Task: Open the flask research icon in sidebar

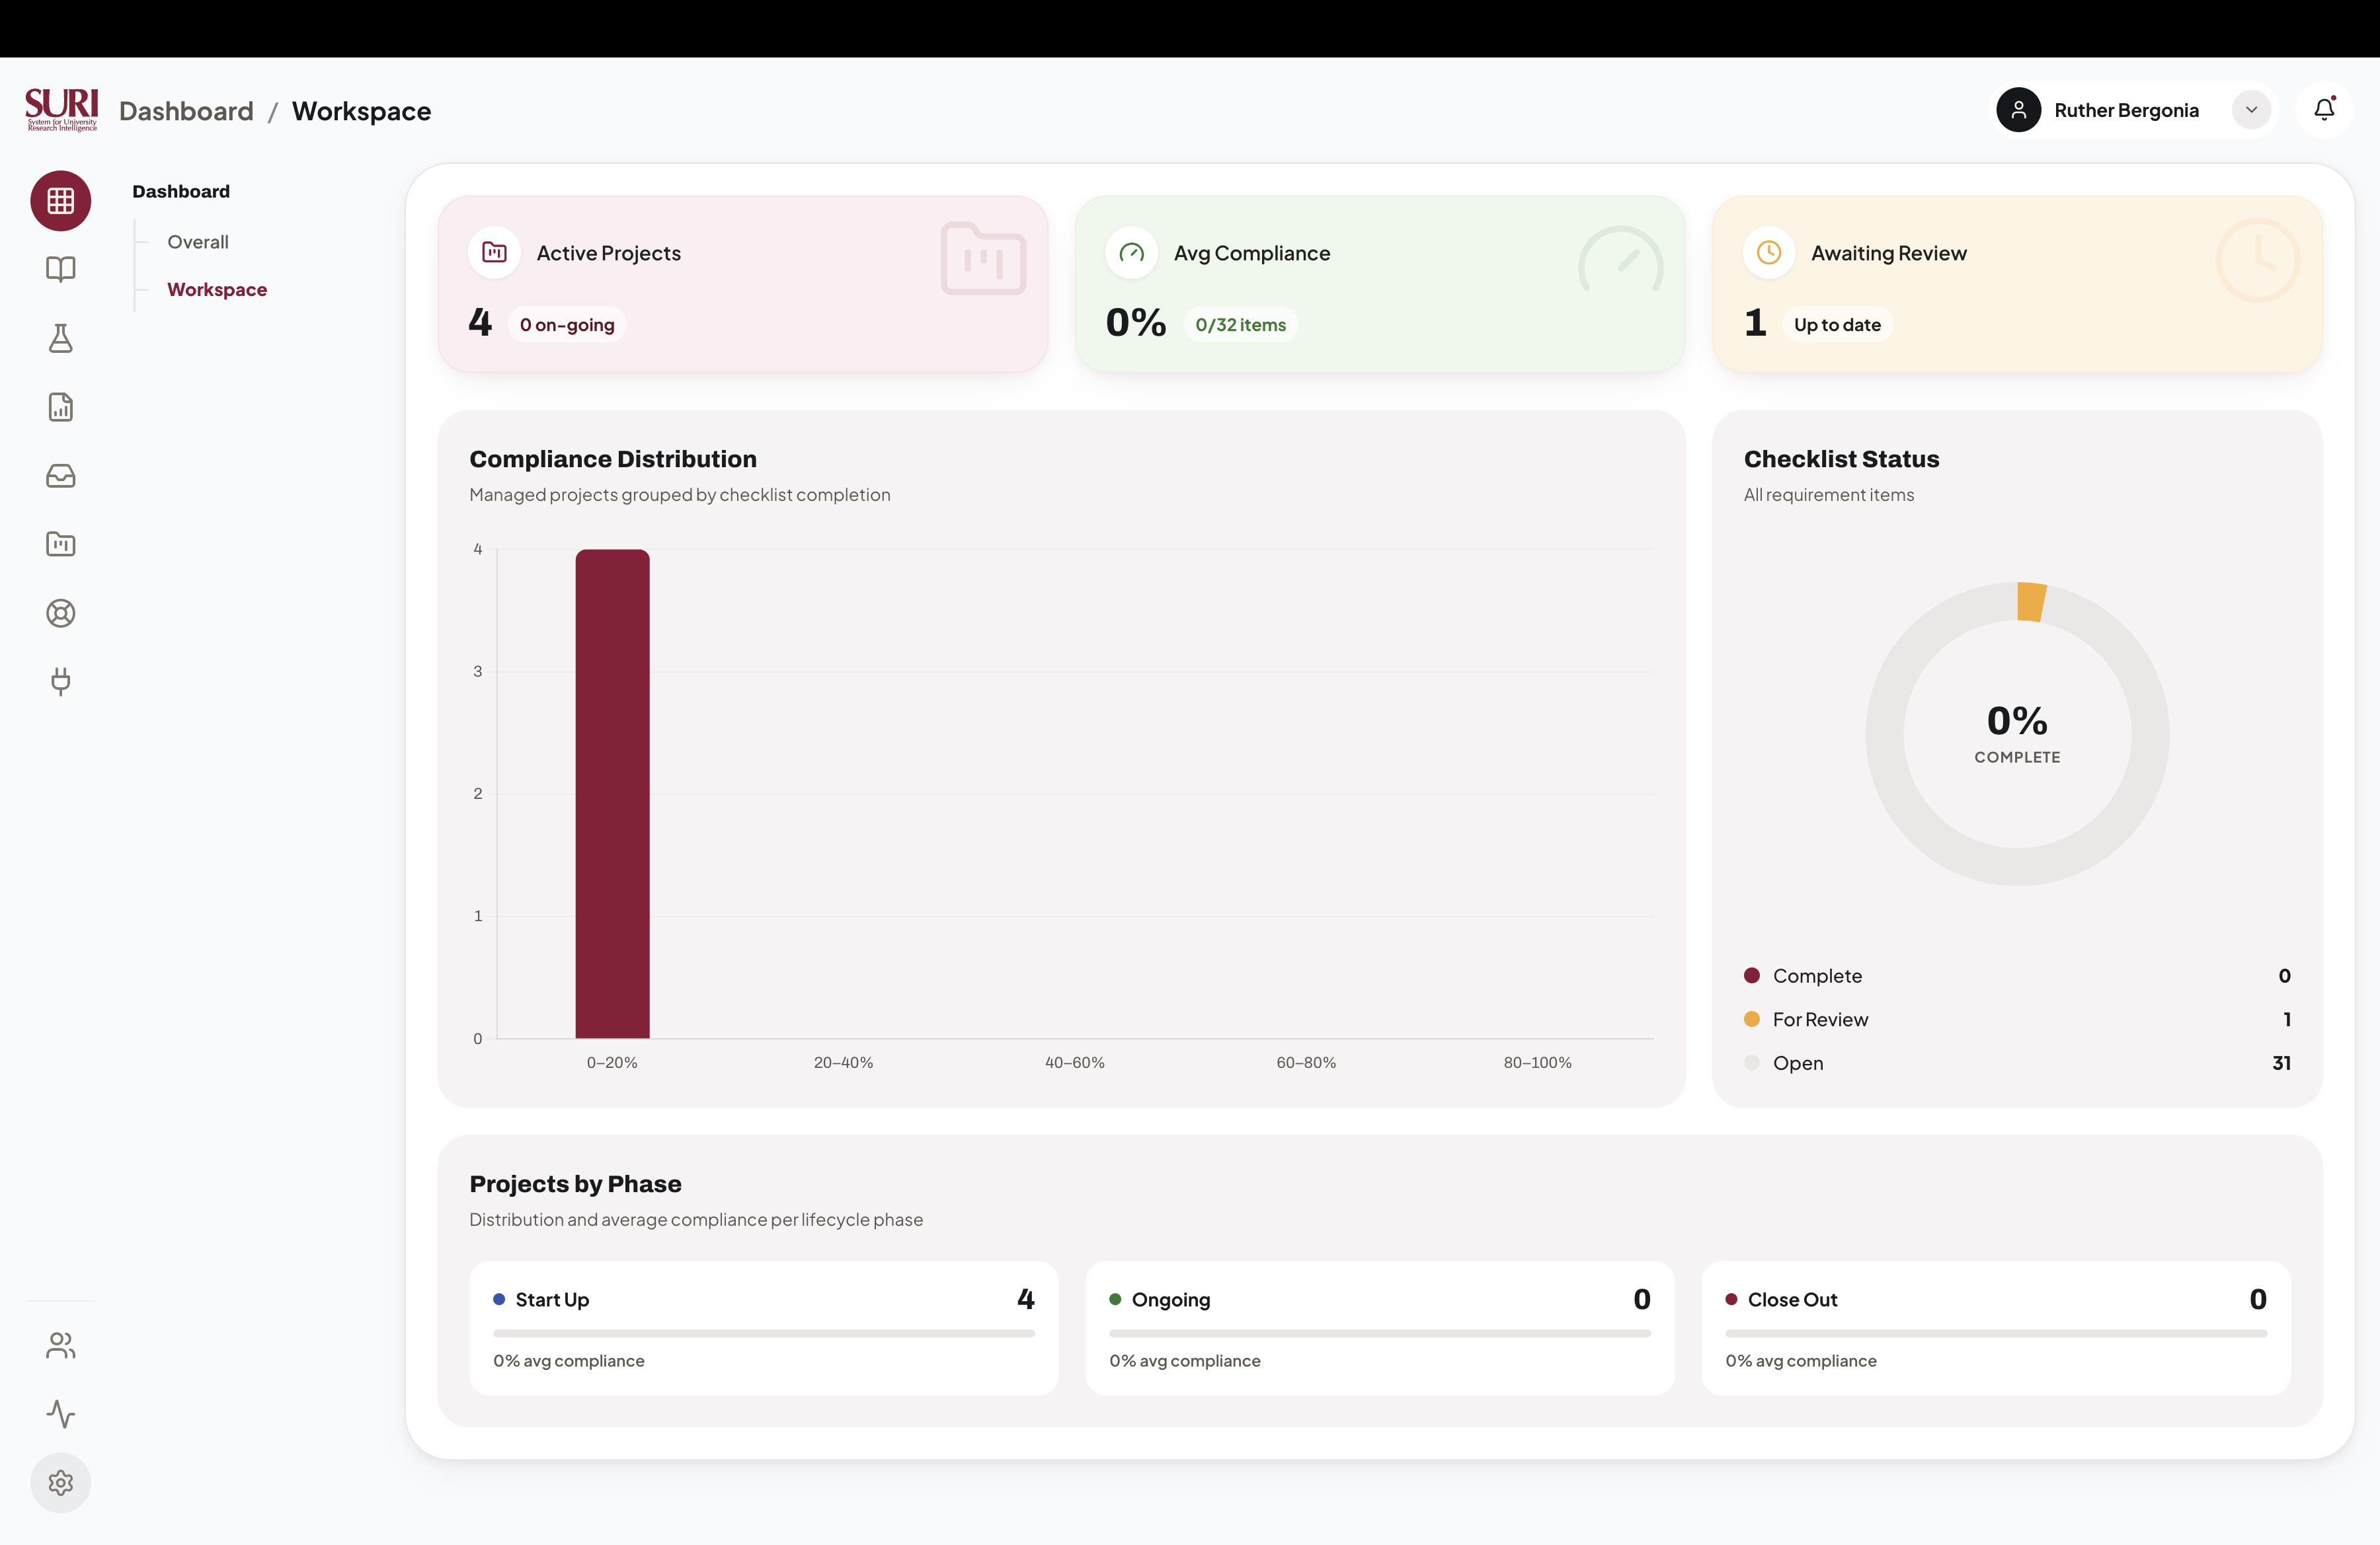Action: pos(61,338)
